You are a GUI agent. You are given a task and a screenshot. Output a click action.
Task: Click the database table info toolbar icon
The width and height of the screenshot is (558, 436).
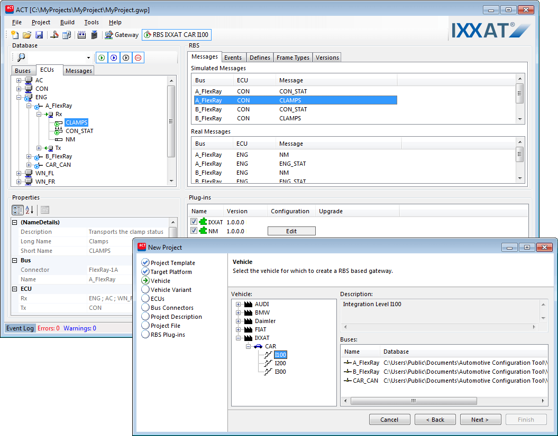[x=67, y=35]
